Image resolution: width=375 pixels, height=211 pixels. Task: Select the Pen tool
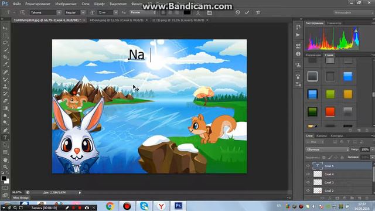5,130
